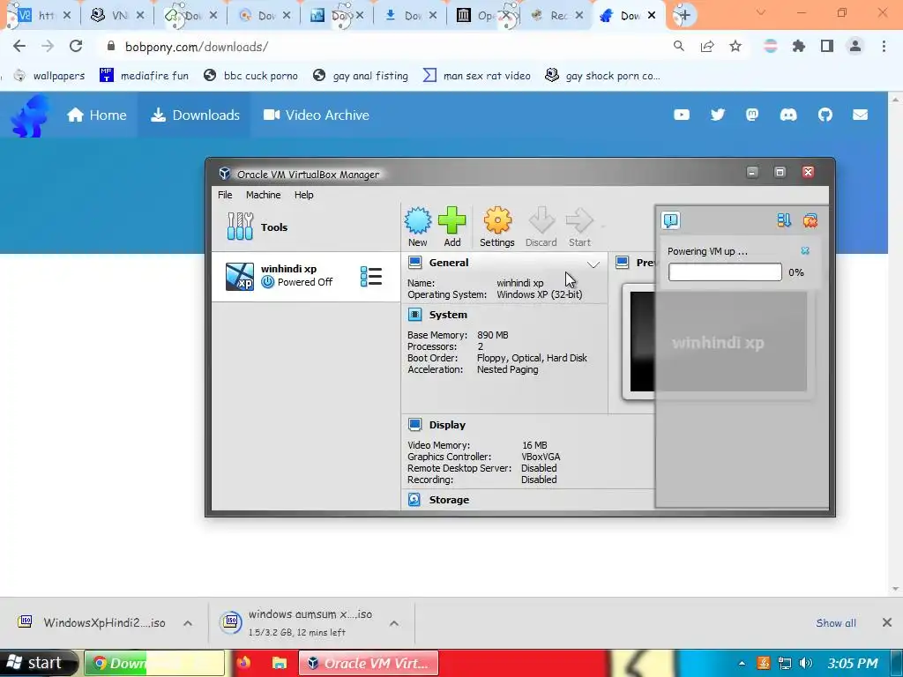Click the Windows start button
903x677 pixels.
(x=38, y=663)
